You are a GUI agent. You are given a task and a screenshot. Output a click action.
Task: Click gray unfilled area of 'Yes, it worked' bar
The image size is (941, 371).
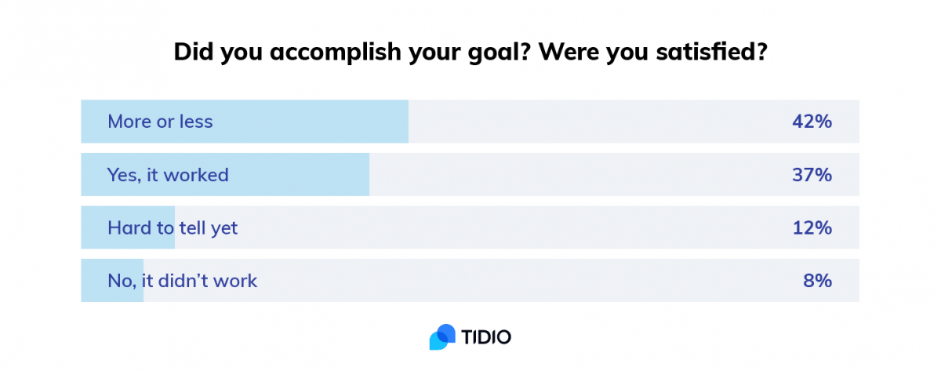[614, 174]
